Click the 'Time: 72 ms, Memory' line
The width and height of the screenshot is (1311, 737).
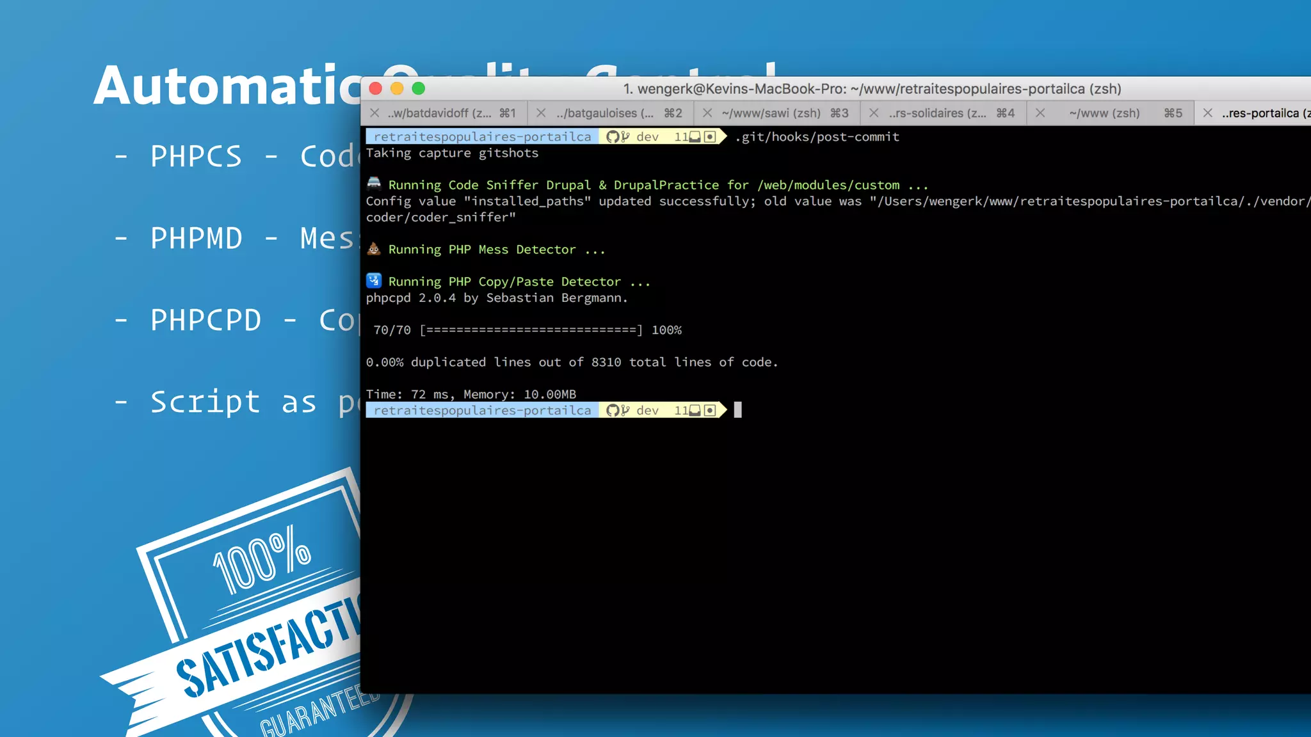471,395
